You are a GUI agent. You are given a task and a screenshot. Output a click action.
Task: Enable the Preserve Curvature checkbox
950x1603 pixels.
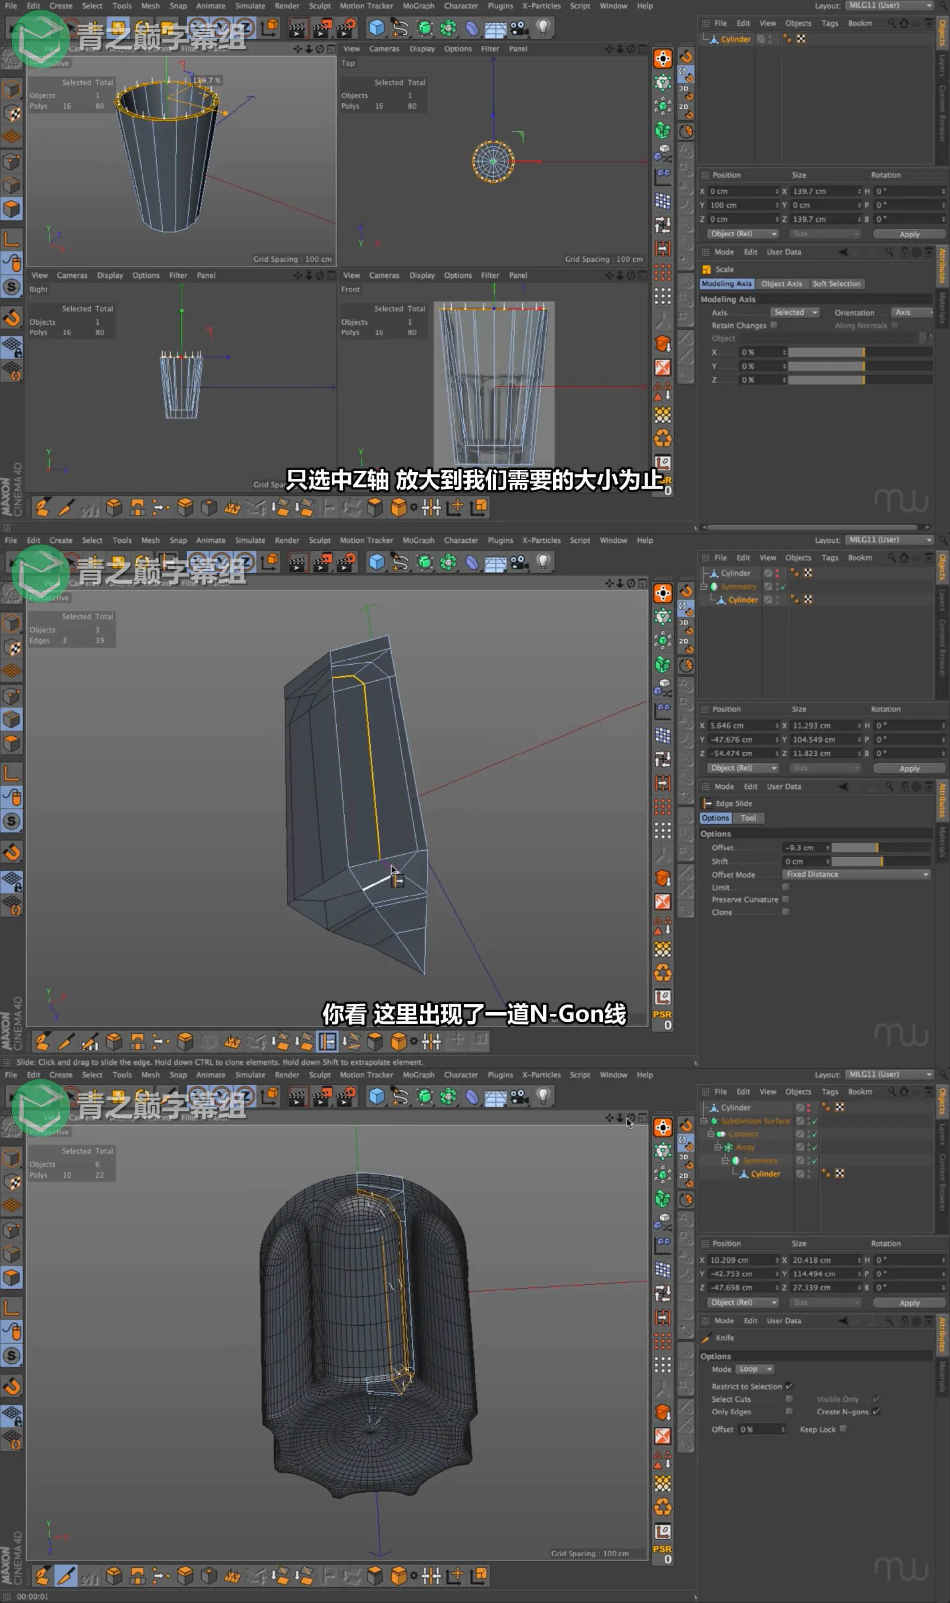coord(785,900)
